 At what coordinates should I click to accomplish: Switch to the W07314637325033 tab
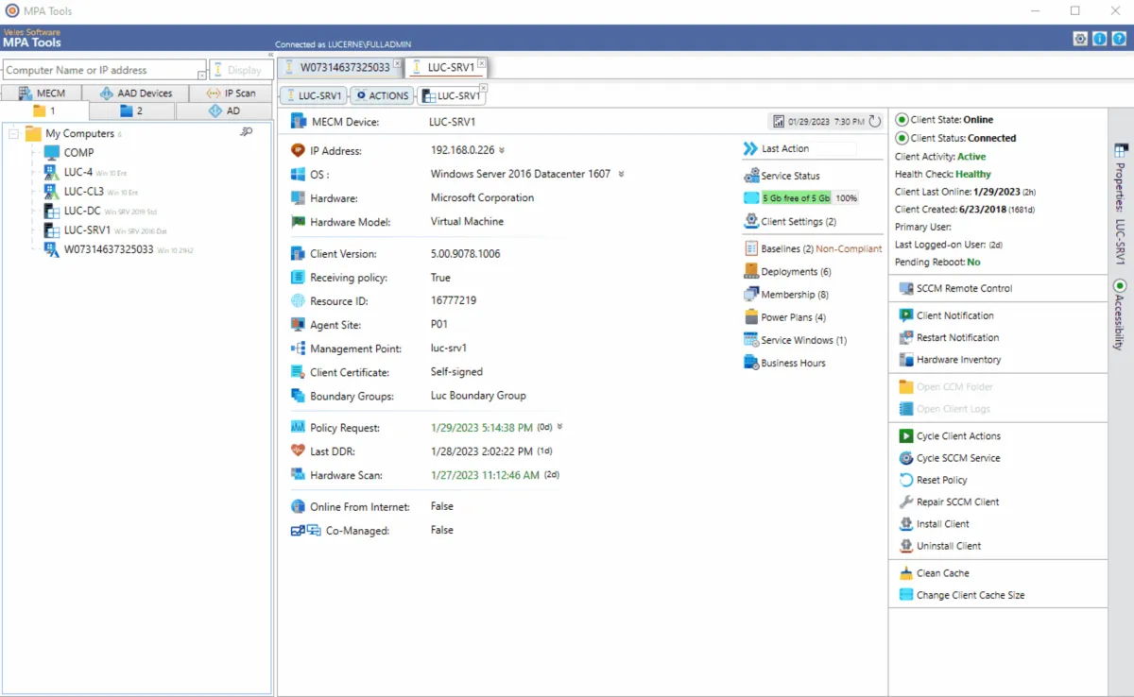(344, 67)
